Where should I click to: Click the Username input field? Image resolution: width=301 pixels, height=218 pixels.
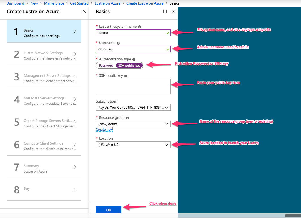point(133,49)
